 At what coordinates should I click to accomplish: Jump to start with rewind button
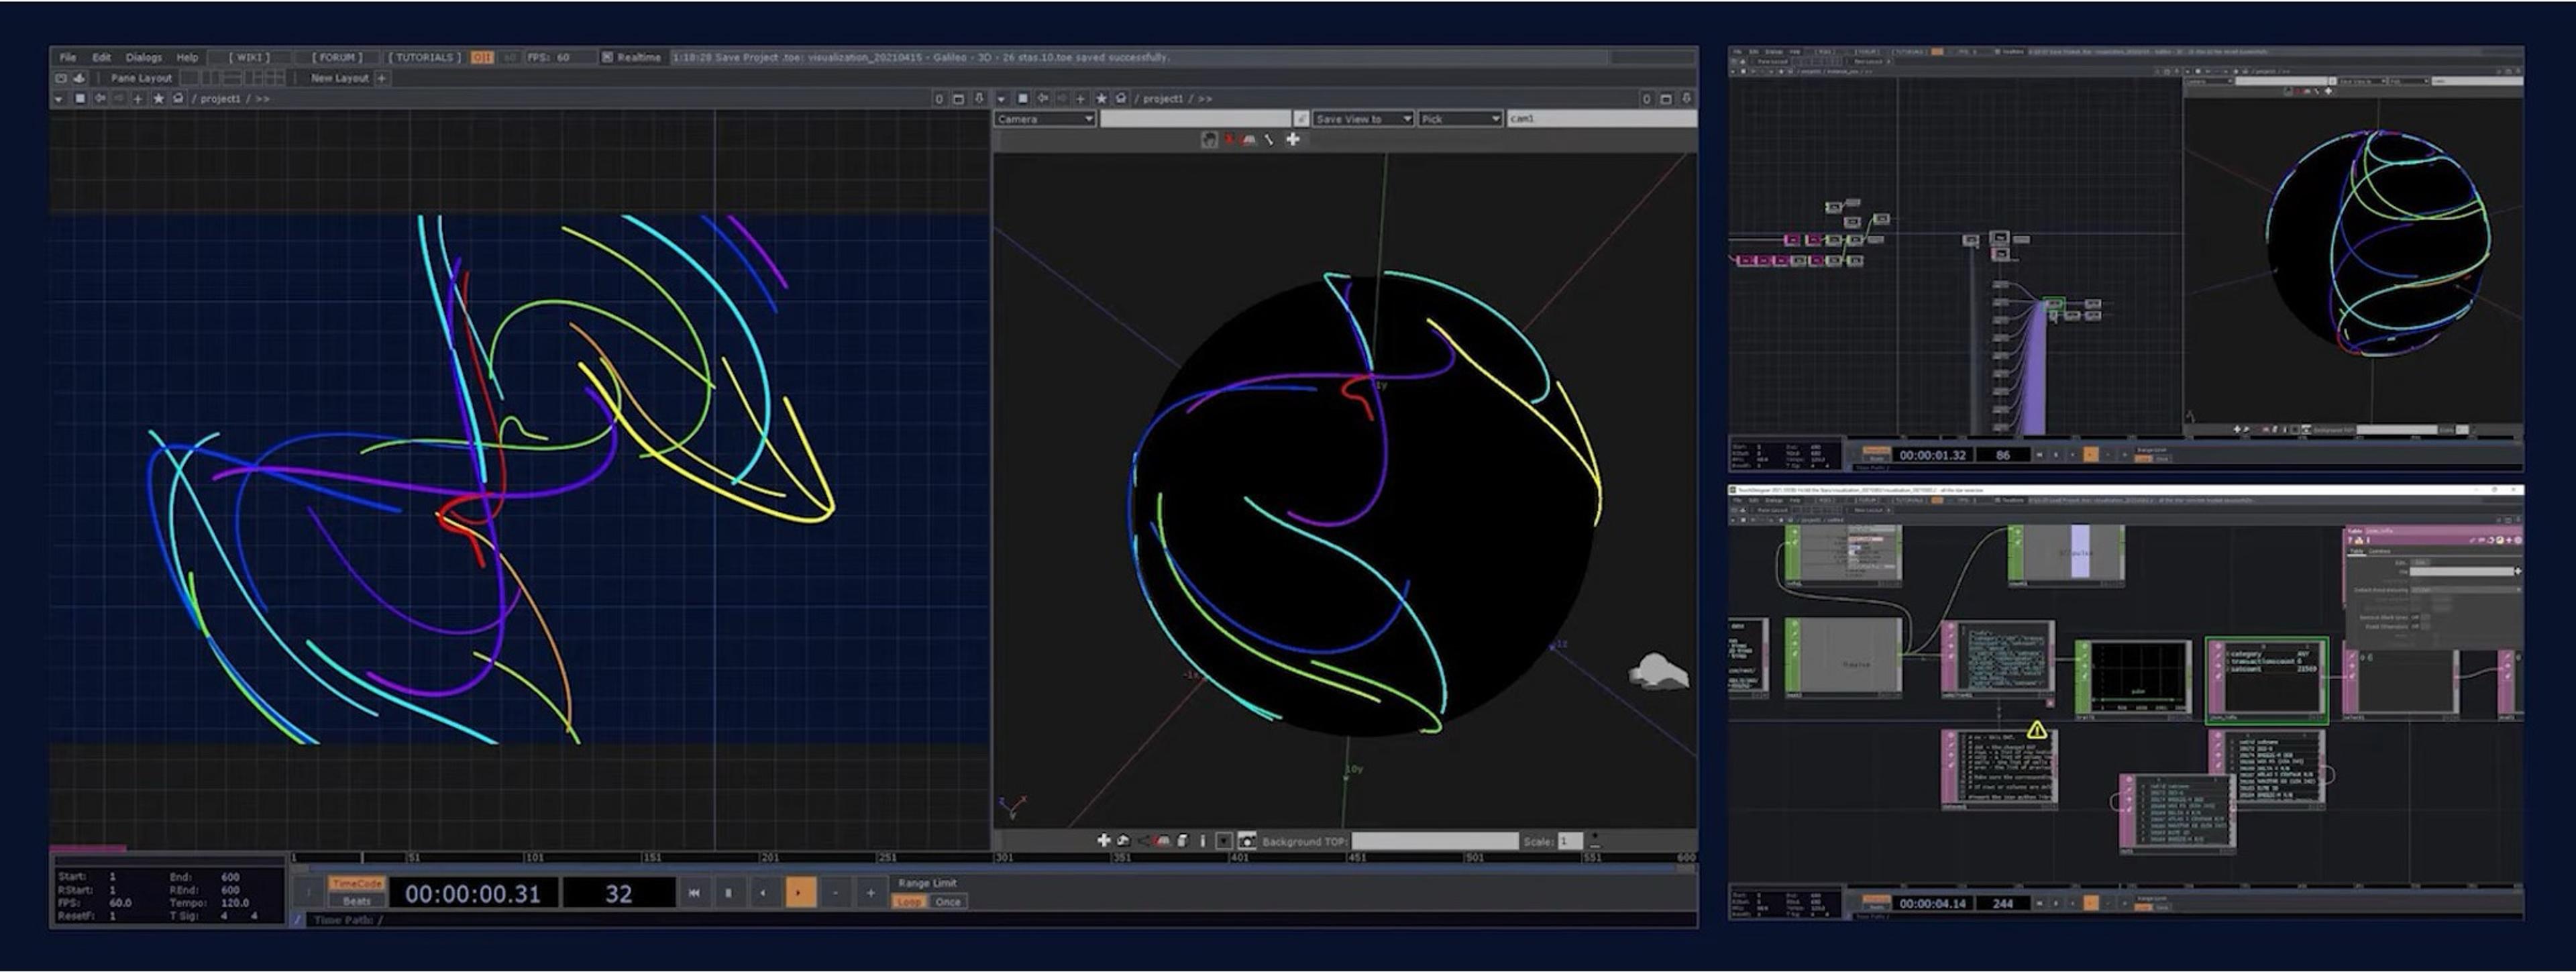coord(694,892)
